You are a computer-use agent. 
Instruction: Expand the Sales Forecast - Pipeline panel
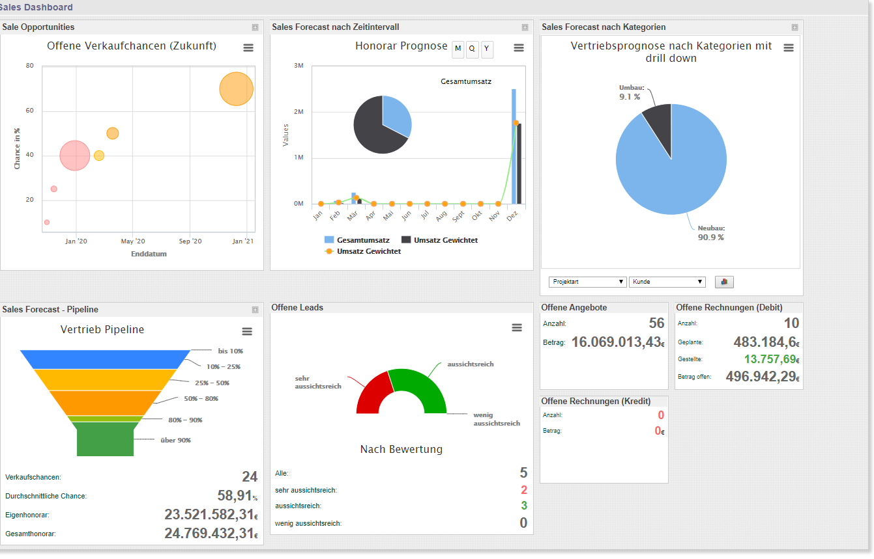click(x=254, y=309)
